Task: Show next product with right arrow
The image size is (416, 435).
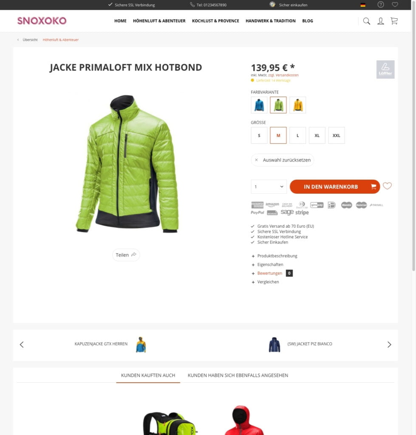Action: (x=389, y=345)
